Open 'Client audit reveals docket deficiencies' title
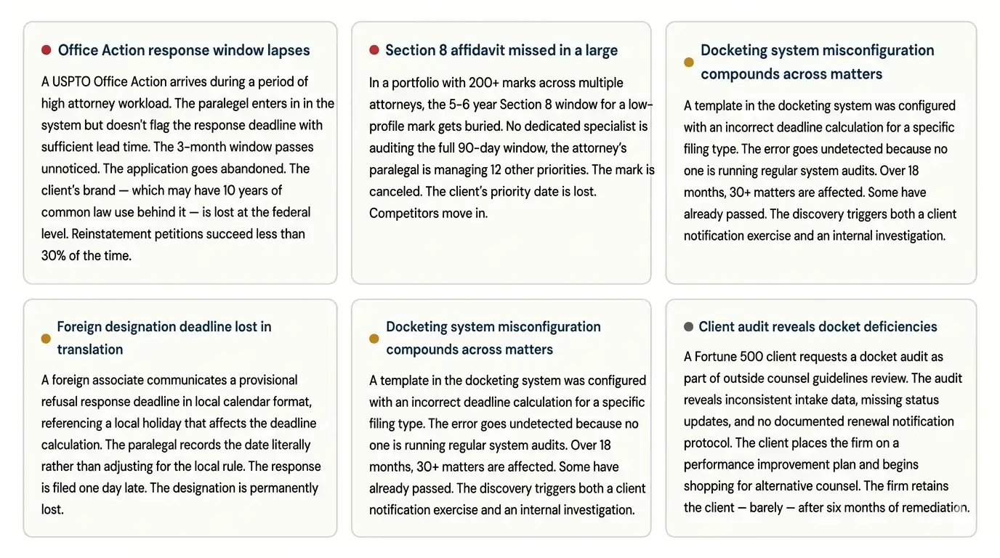 [x=818, y=327]
